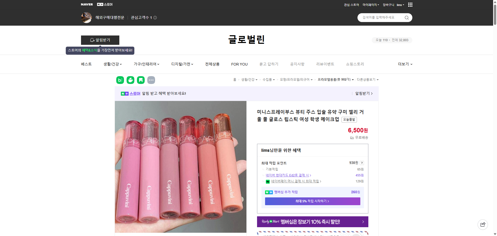Click 최대 5% 적립 시작하기 button
The image size is (497, 236).
click(312, 201)
